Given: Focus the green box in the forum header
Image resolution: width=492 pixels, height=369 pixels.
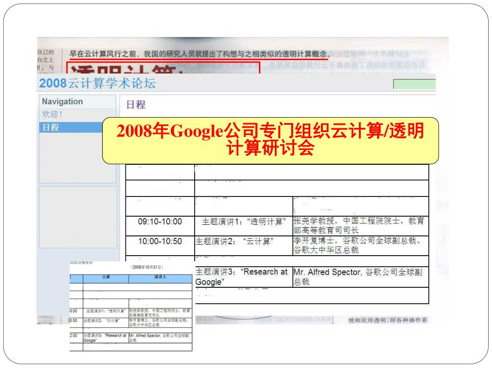Looking at the screenshot, I should pyautogui.click(x=414, y=84).
